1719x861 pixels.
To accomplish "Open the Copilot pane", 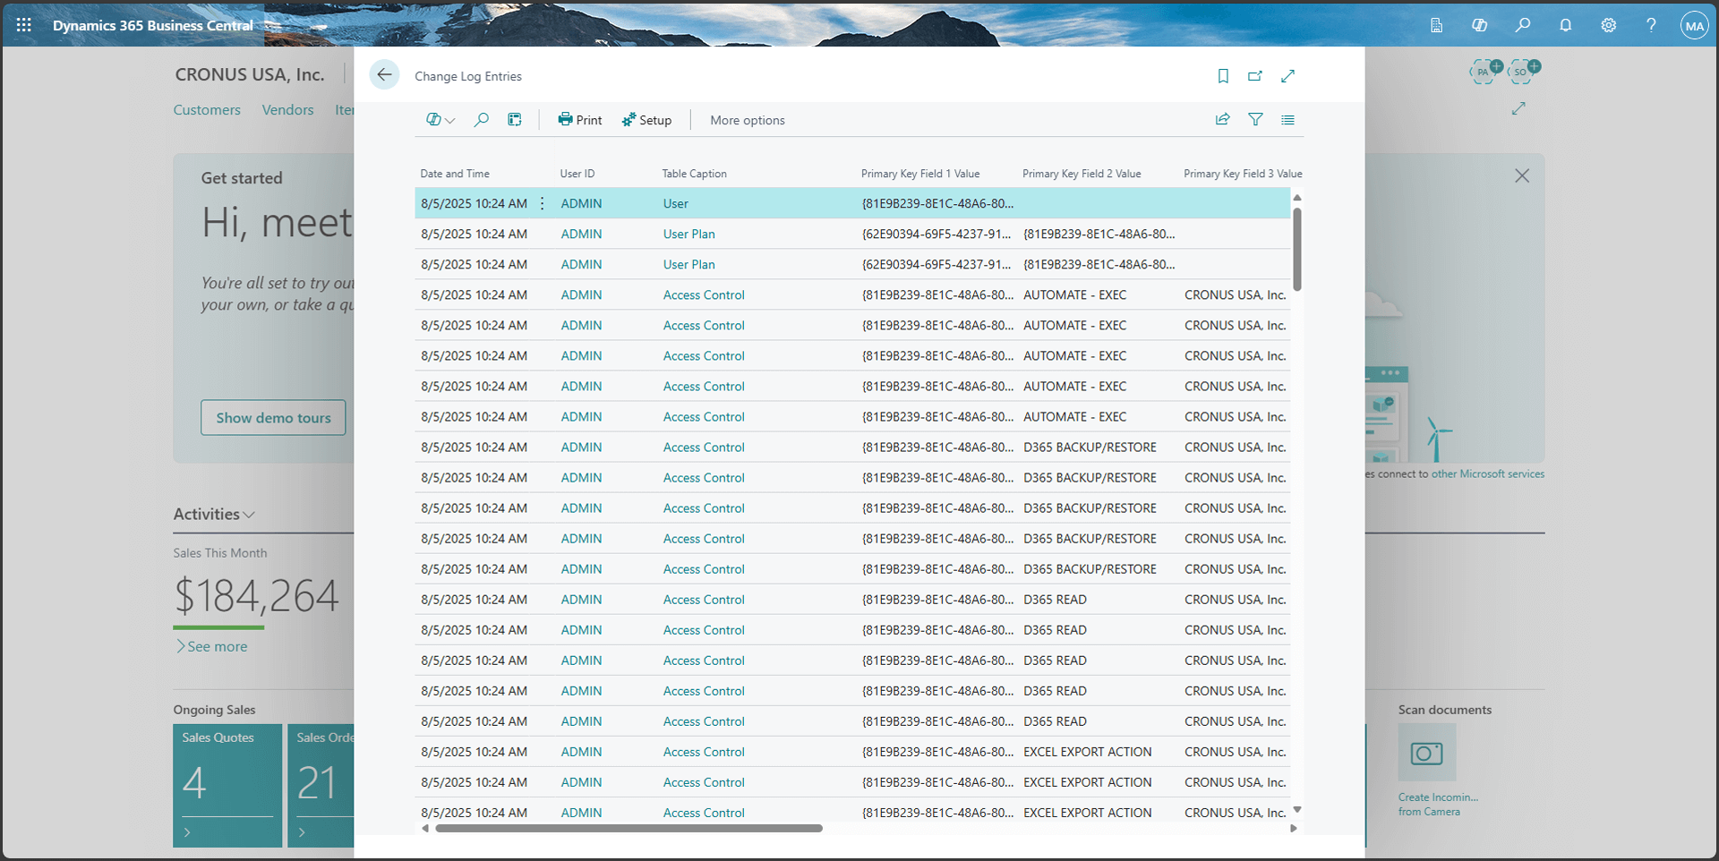I will pos(1480,25).
